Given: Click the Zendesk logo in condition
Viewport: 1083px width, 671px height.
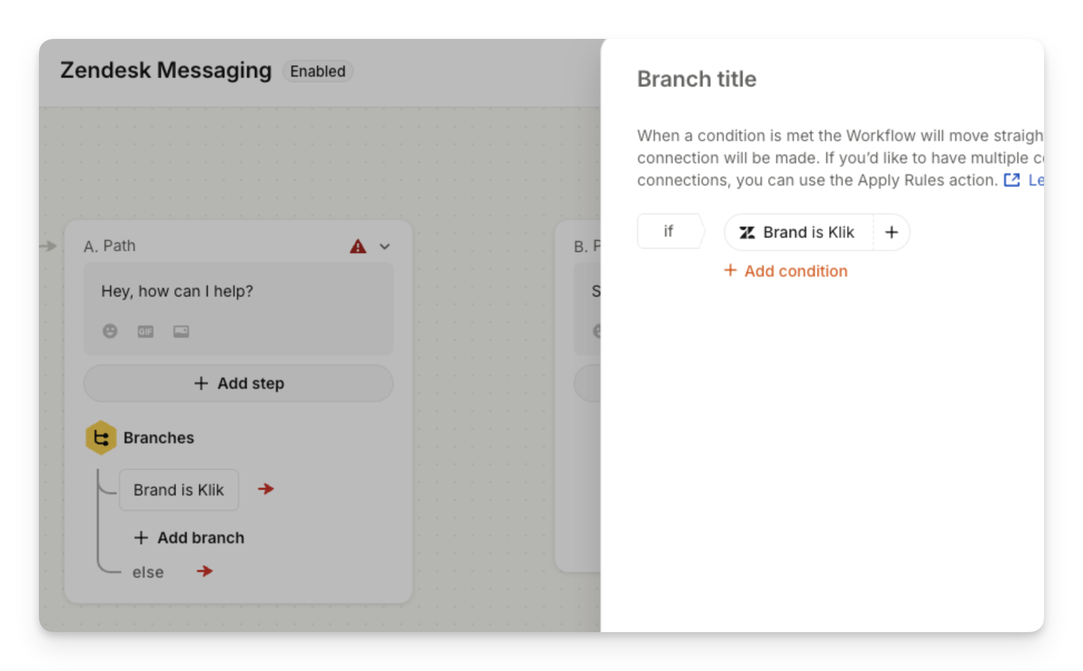Looking at the screenshot, I should point(747,232).
